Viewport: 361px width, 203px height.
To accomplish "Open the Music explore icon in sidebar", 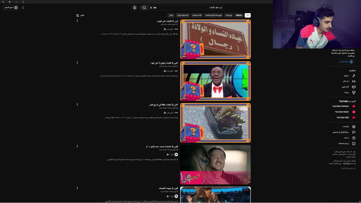I will [x=354, y=76].
